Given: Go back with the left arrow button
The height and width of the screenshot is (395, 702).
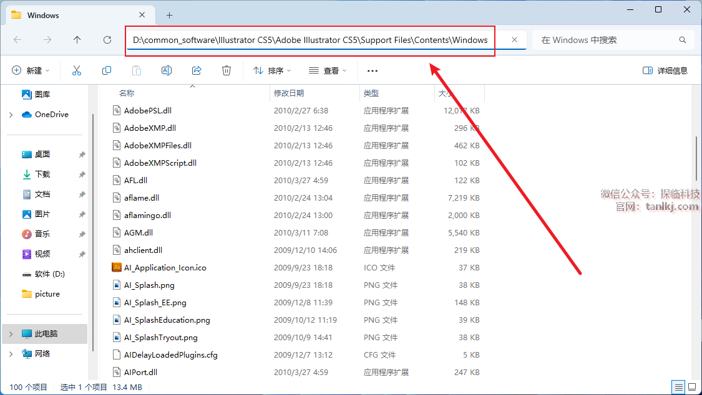Looking at the screenshot, I should [x=17, y=40].
